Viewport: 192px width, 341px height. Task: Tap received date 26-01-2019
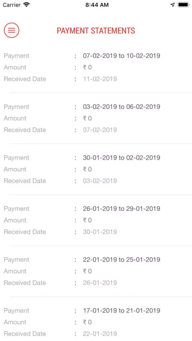click(x=100, y=283)
